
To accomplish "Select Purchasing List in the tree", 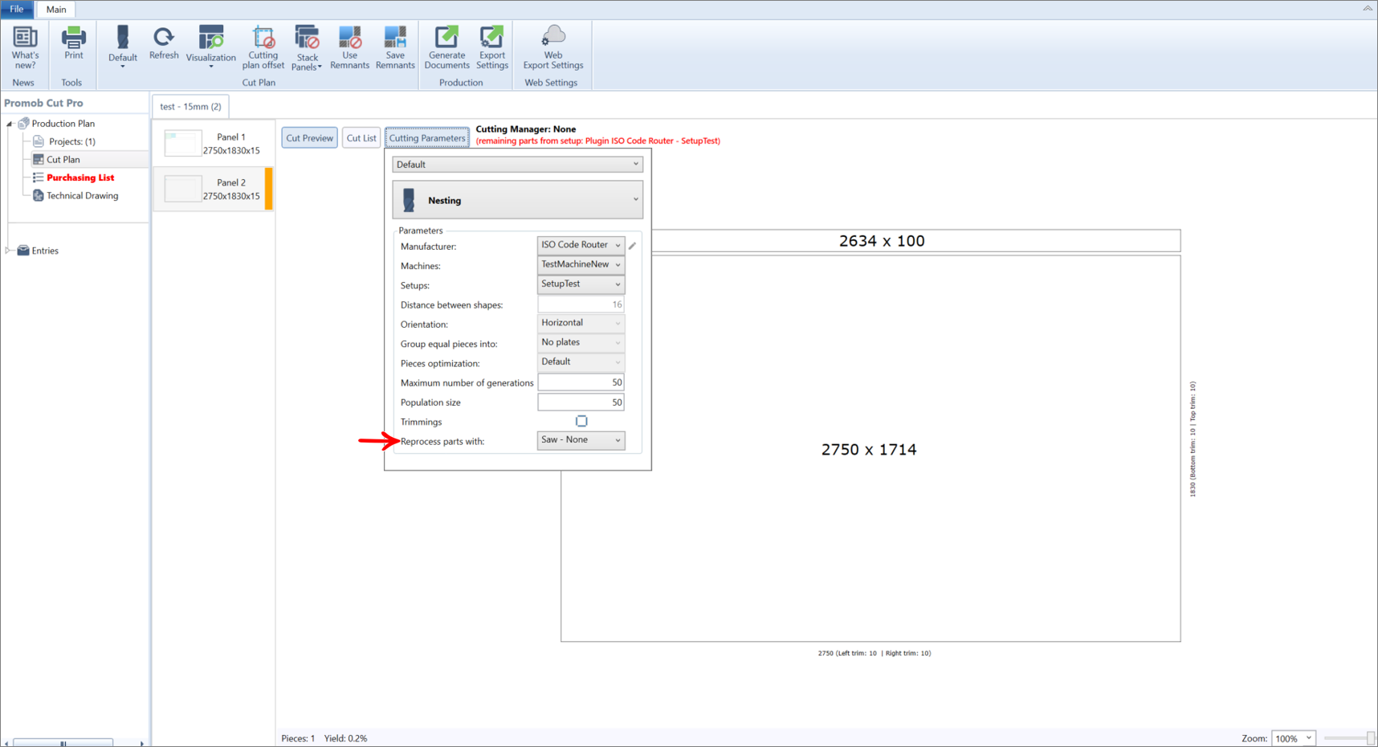I will [80, 178].
